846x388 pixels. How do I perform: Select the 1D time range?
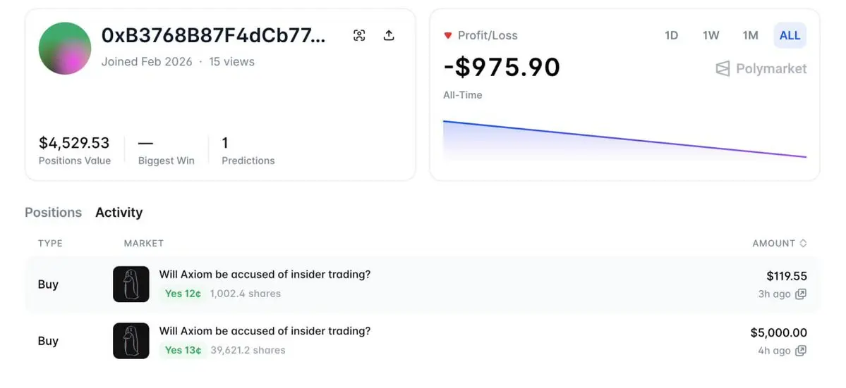(x=671, y=35)
